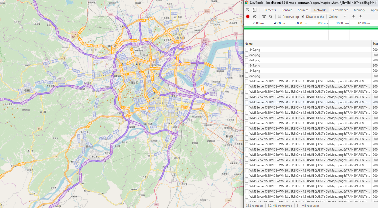This screenshot has height=208, width=378.
Task: Uncheck the Disable cache checkbox
Action: [x=303, y=17]
